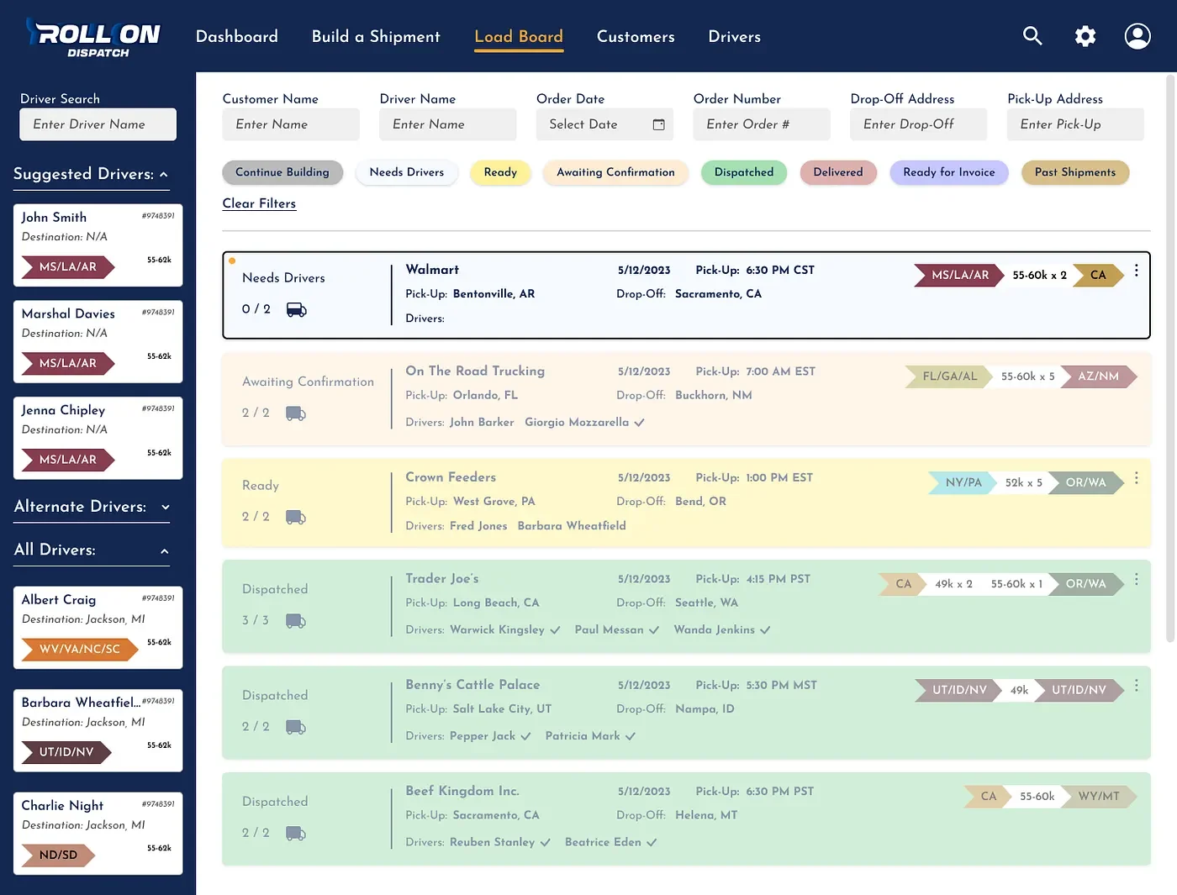This screenshot has height=895, width=1177.
Task: Click truck icon in Benny's Cattle Palace row
Action: [x=296, y=727]
